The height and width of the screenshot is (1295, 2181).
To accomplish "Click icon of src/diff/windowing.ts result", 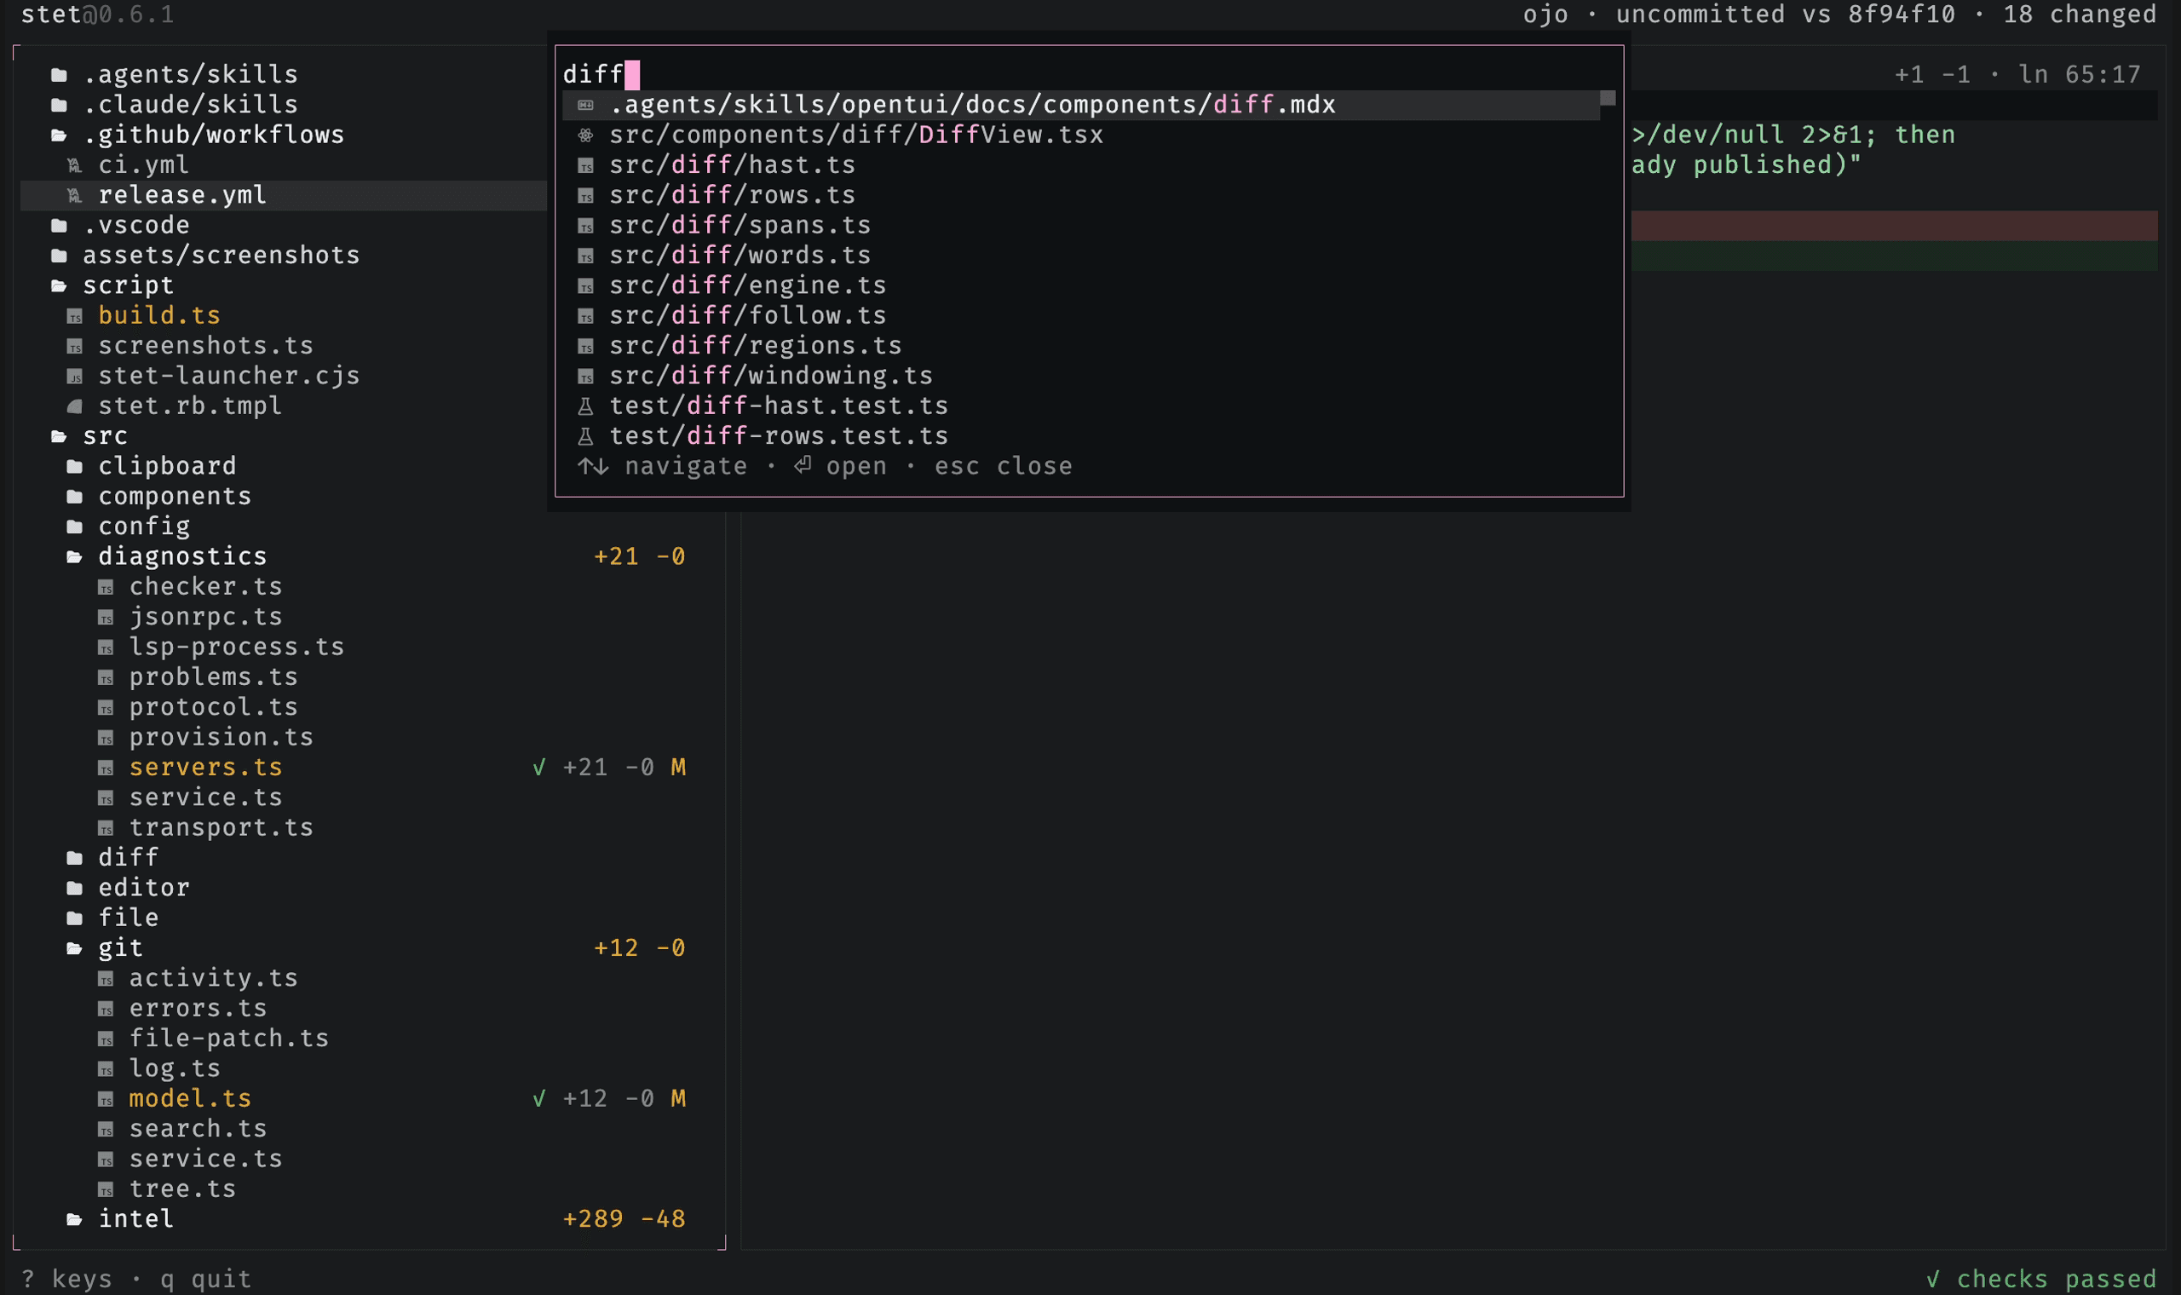I will pyautogui.click(x=586, y=377).
